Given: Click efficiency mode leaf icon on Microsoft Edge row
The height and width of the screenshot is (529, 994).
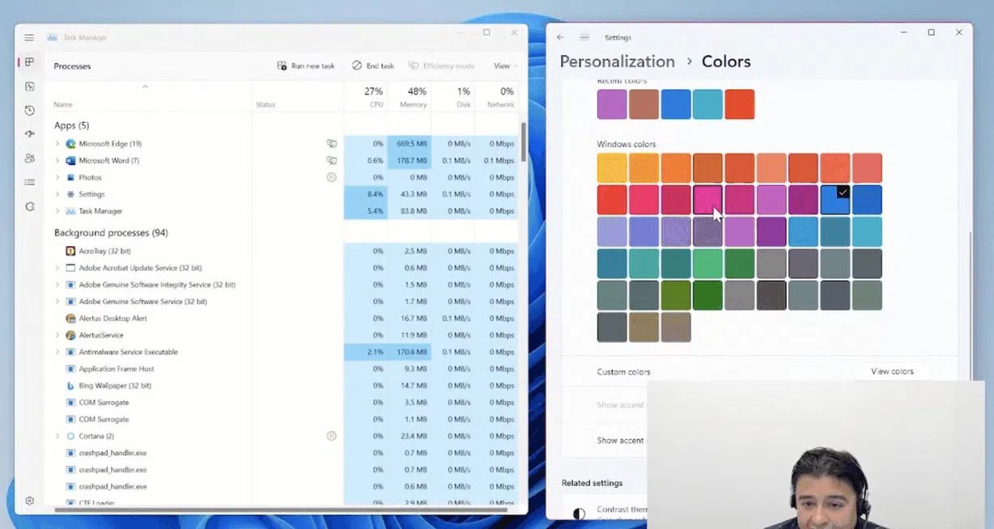Looking at the screenshot, I should pos(331,143).
